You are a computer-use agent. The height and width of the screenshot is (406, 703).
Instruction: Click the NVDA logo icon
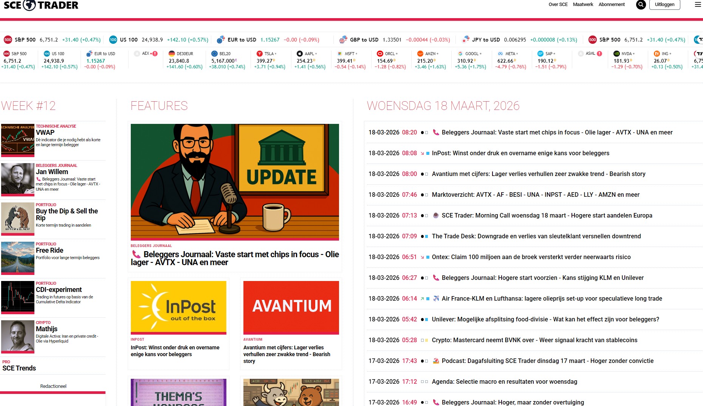(x=616, y=54)
